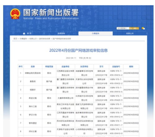155x137 pixels.
Task: Click serial number 5 cell
Action: (x=21, y=106)
